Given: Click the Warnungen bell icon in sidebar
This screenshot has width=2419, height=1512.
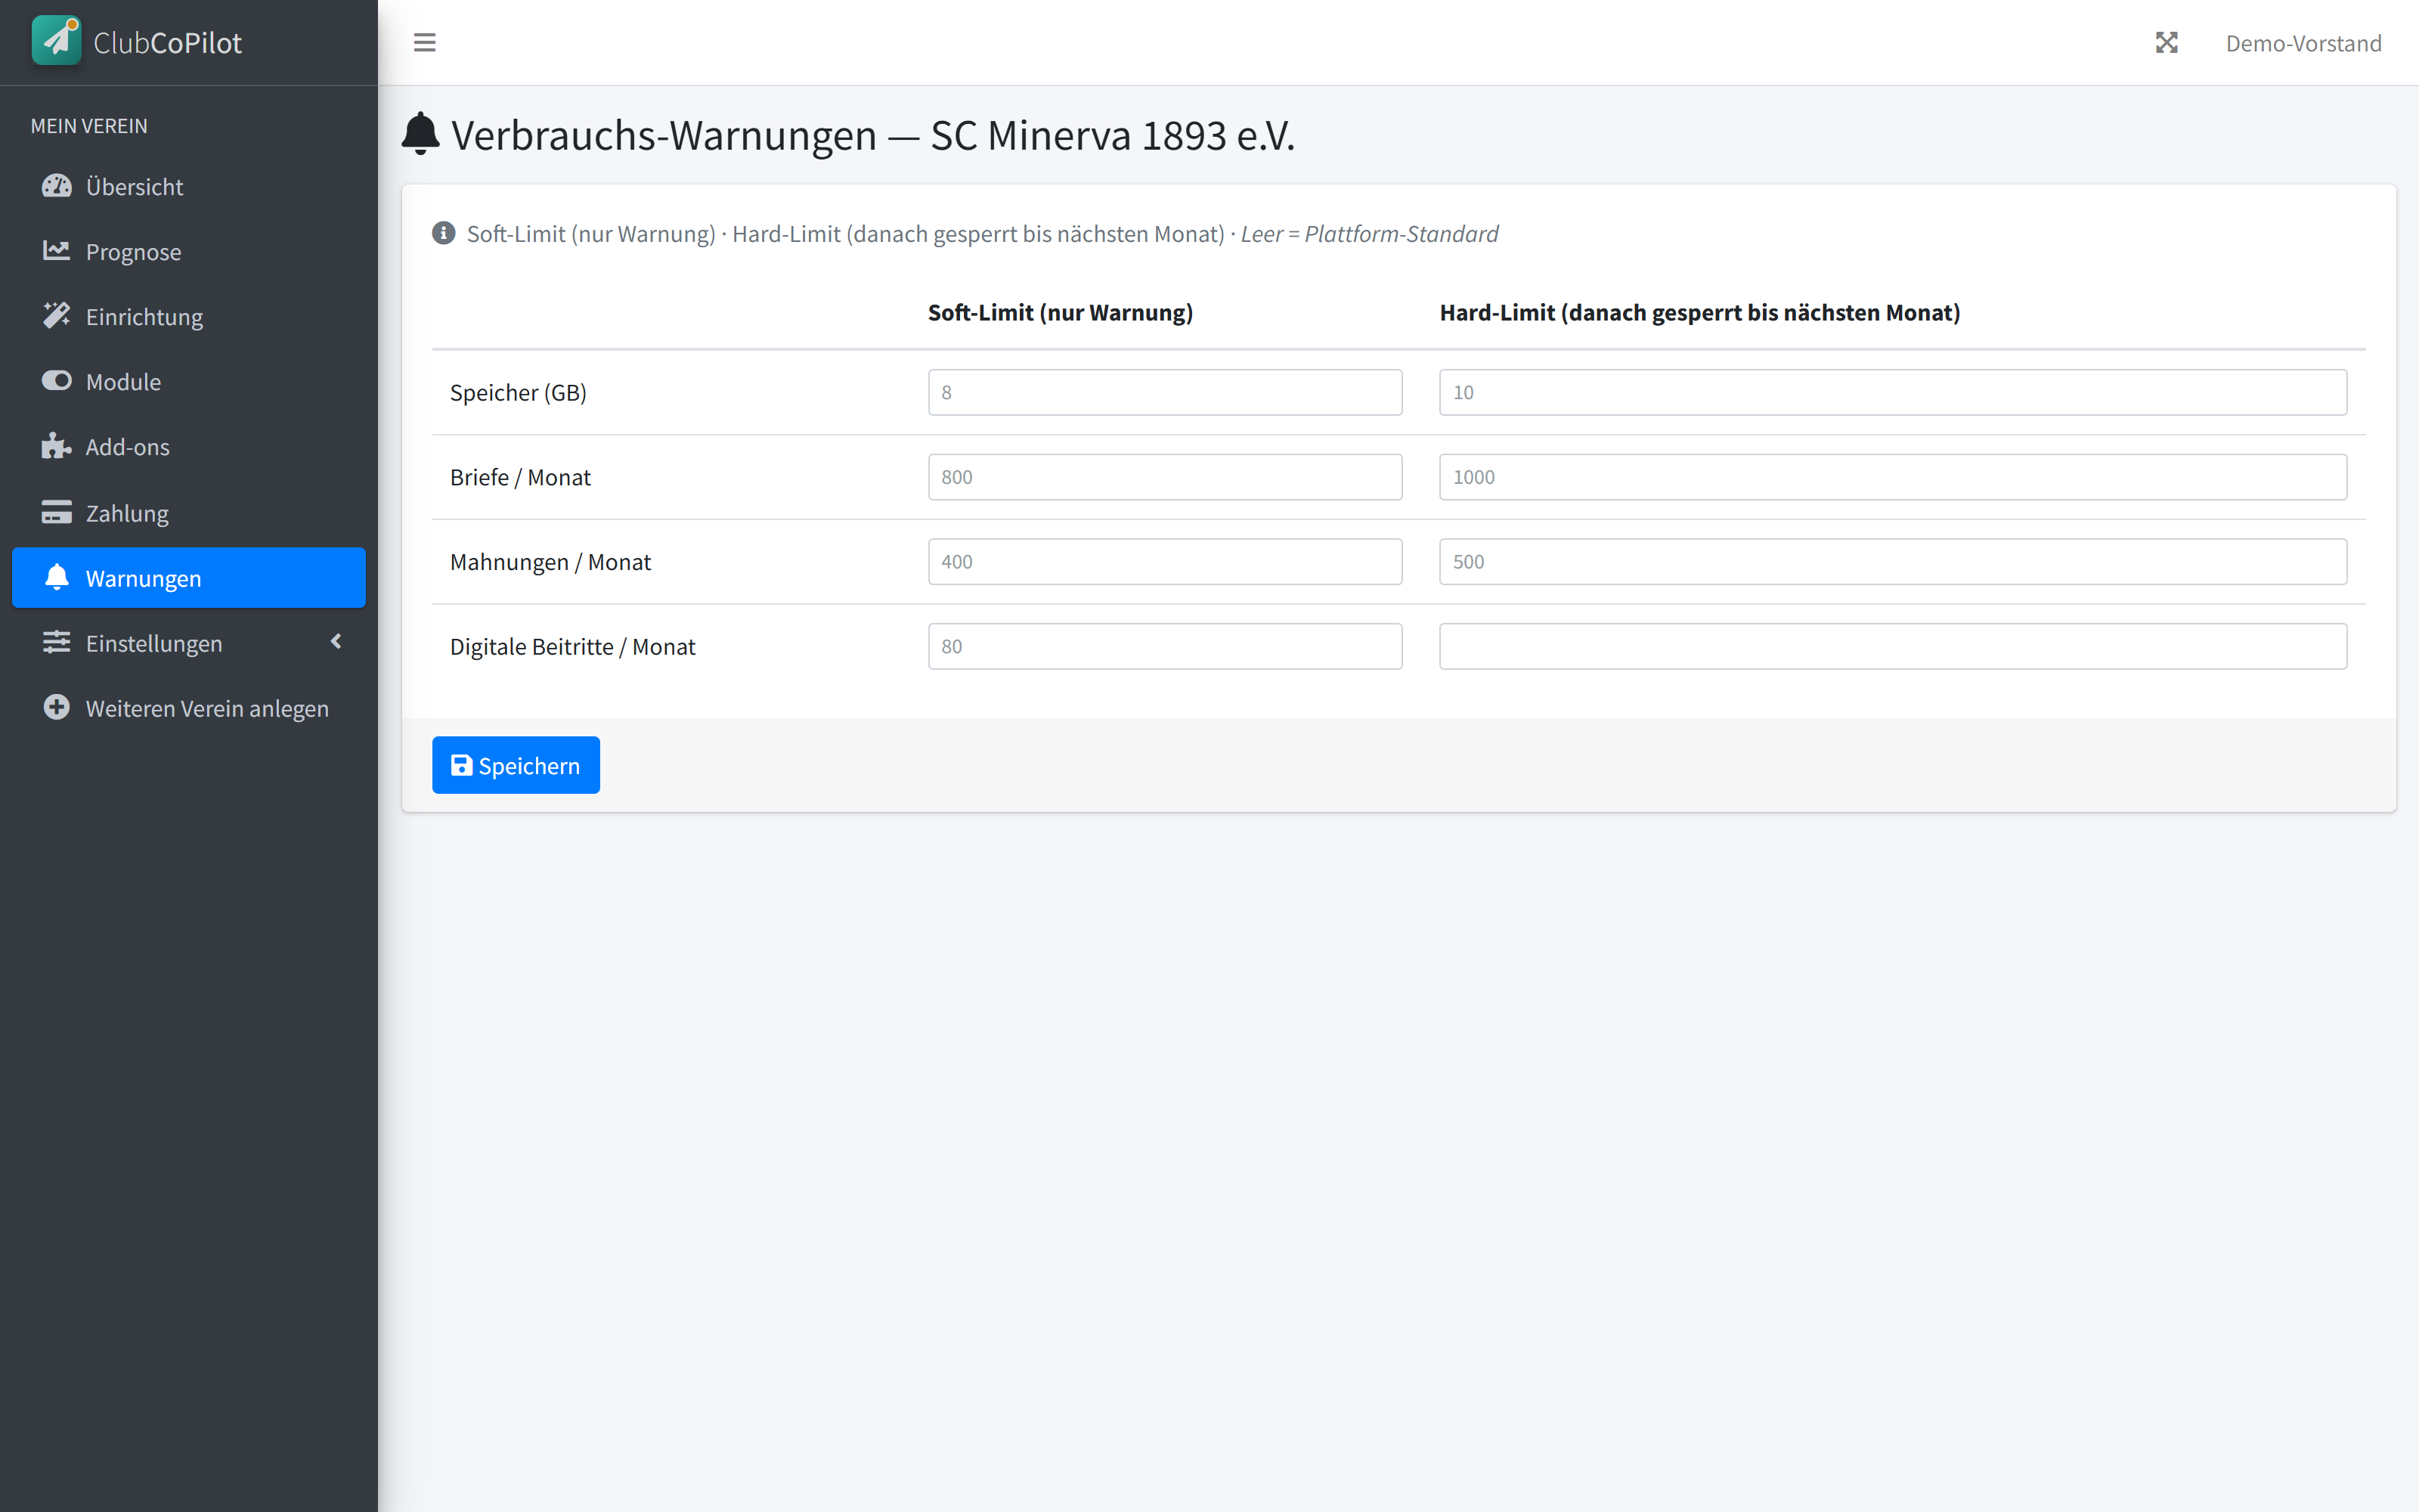Looking at the screenshot, I should (x=57, y=577).
